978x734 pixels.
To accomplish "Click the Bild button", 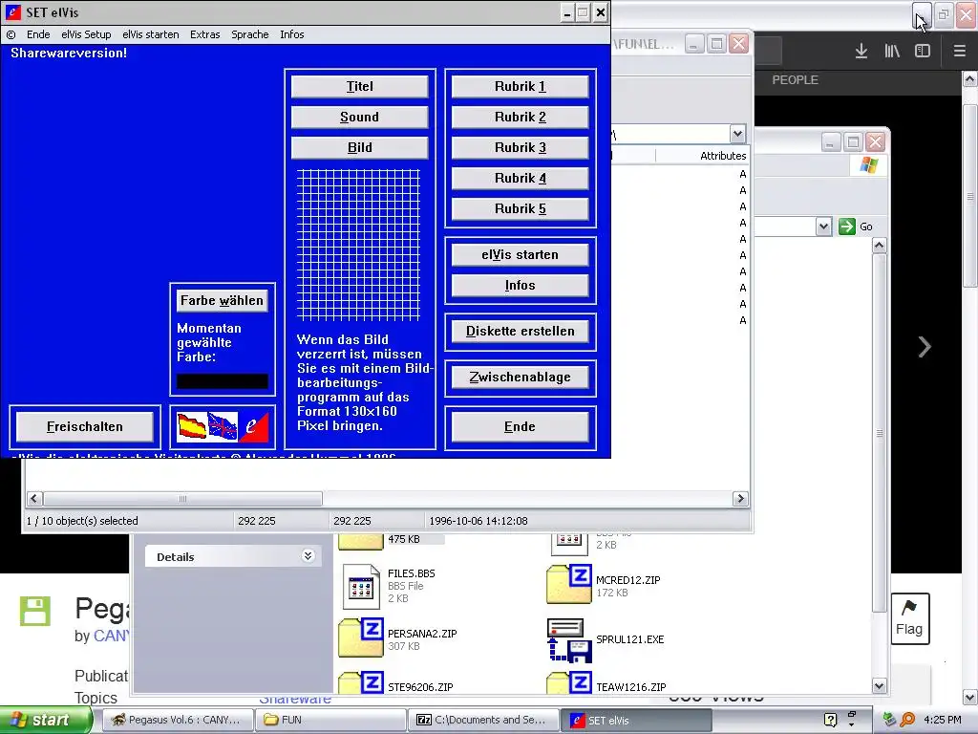I will (x=359, y=147).
